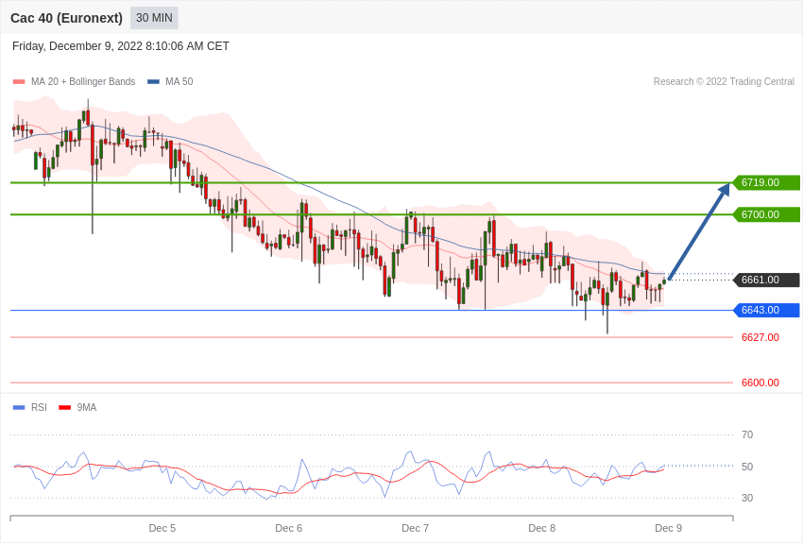
Task: Click the Research Trading Central copyright text
Action: click(724, 82)
